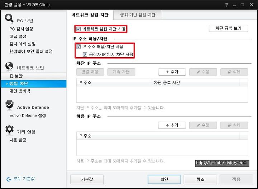Click 수정 button under 허용 IP 주소
Image resolution: width=258 pixels, height=189 pixels.
[x=203, y=125]
